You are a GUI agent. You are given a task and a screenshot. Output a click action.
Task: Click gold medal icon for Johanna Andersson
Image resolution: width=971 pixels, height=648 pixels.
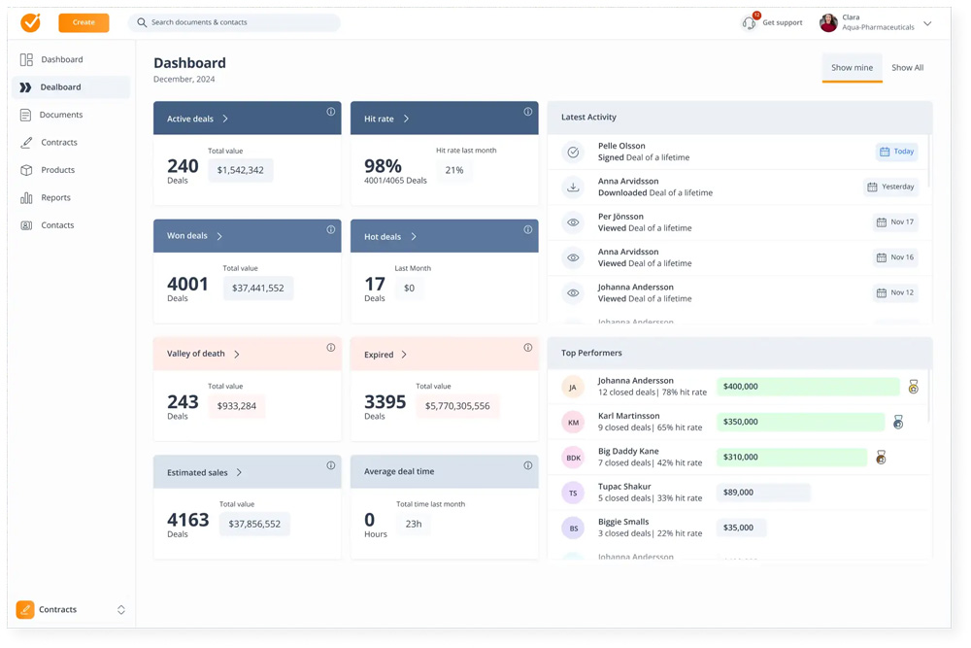tap(913, 387)
